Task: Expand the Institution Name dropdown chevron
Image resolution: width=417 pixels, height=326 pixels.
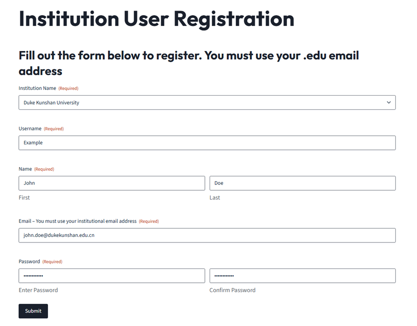Action: 388,103
